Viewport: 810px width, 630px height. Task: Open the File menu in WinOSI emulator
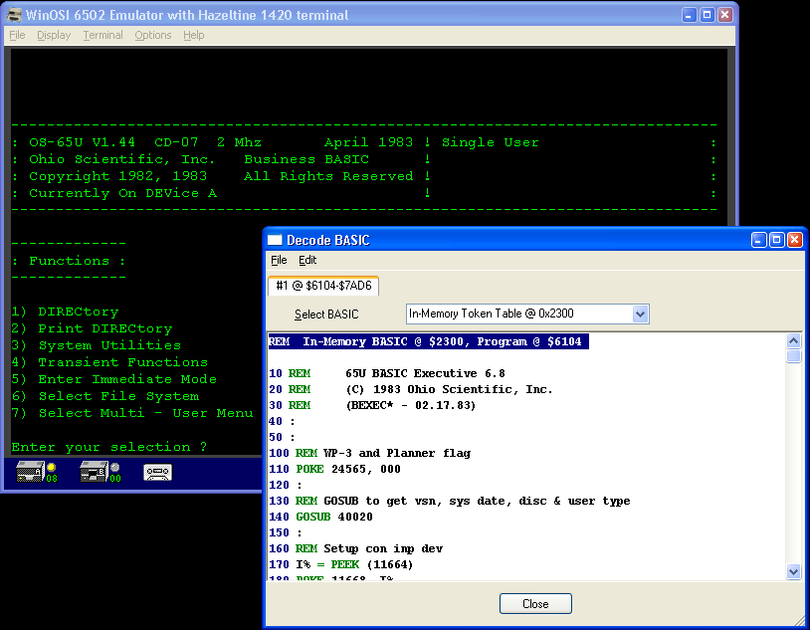click(17, 35)
